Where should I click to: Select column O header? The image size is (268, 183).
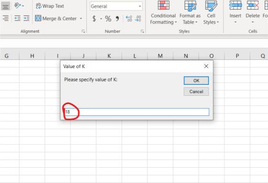[x=212, y=56]
